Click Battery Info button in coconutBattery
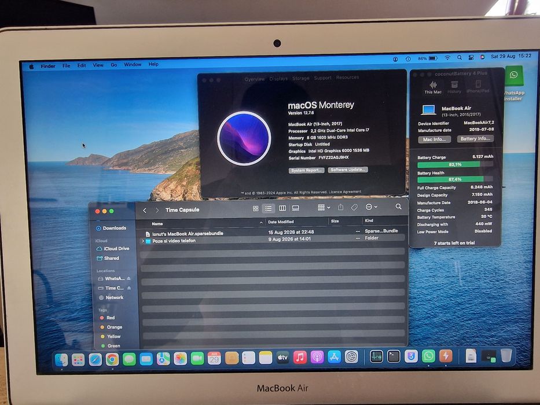 (475, 138)
